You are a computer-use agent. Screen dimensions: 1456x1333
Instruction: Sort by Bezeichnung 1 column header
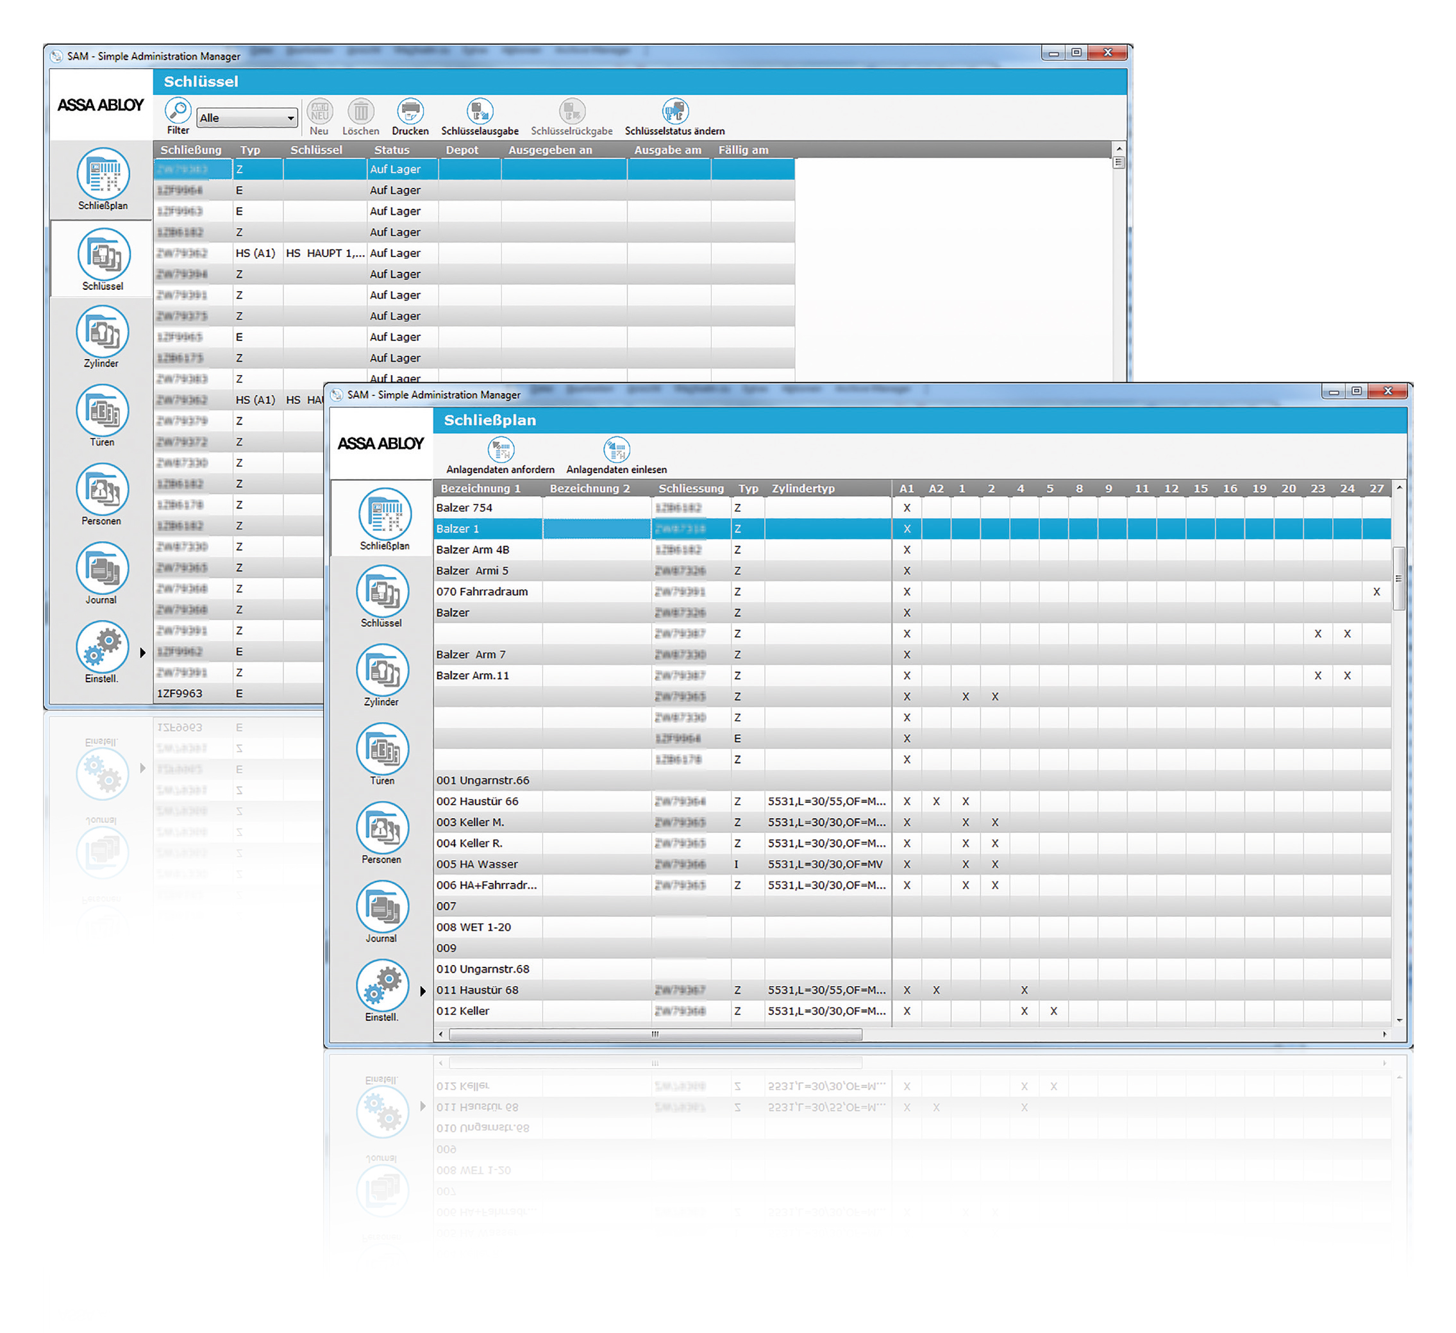pyautogui.click(x=480, y=489)
